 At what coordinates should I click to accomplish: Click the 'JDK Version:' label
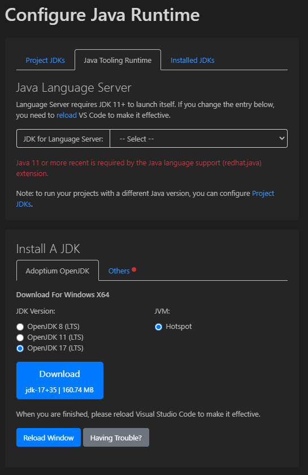[x=36, y=311]
